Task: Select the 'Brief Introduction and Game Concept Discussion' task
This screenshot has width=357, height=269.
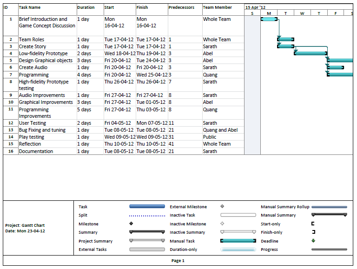Action: pyautogui.click(x=47, y=22)
